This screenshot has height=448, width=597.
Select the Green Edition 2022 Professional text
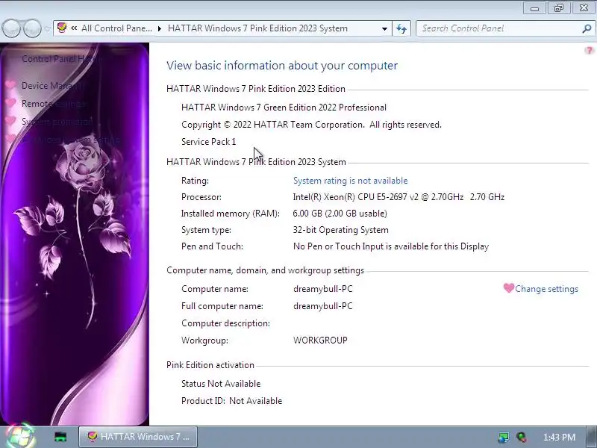click(284, 108)
